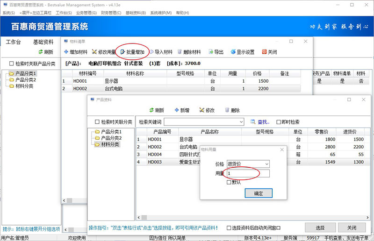Click 手机查单、发送电子单 in status bar

pyautogui.click(x=346, y=238)
